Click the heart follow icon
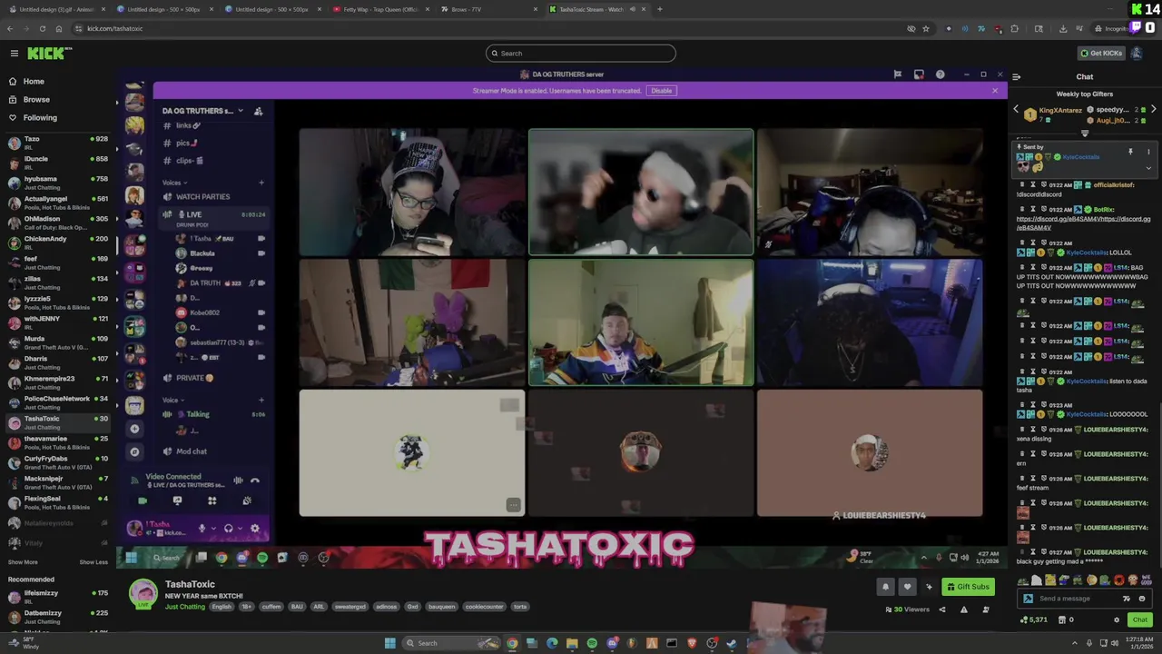This screenshot has width=1162, height=654. click(x=907, y=587)
